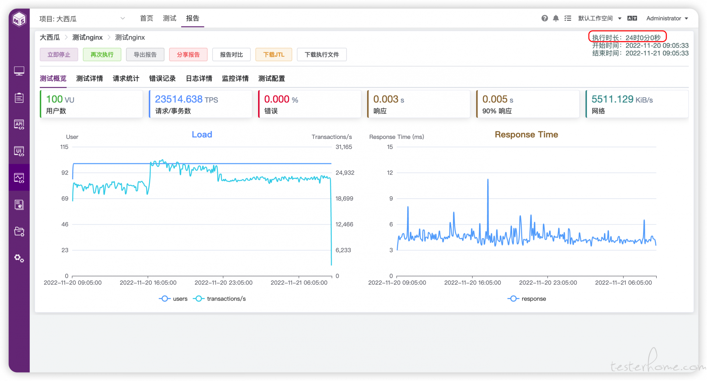707x381 pixels.
Task: Click the 分享报告 button
Action: tap(188, 54)
